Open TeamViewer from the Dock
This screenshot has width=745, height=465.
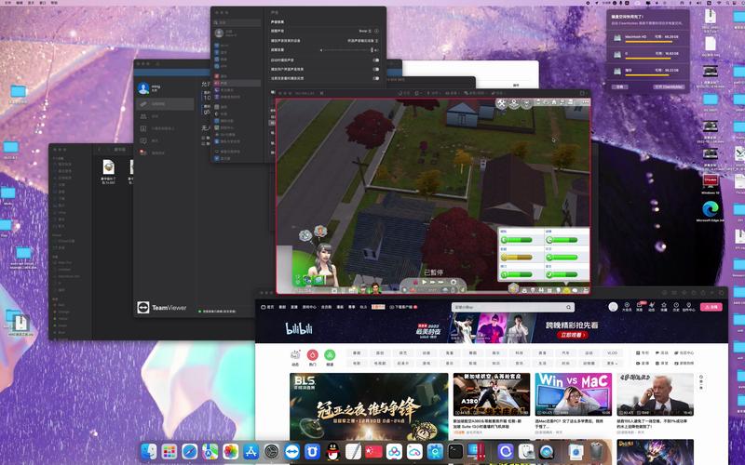click(291, 452)
